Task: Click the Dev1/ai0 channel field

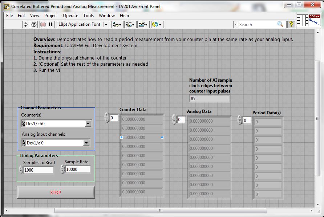Action: pos(54,143)
